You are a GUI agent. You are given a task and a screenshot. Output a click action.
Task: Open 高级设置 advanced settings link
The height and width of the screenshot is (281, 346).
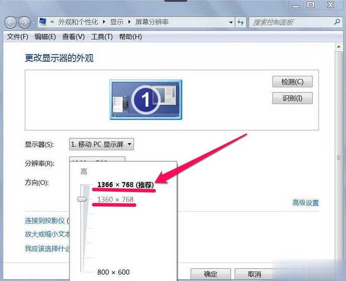coord(305,203)
